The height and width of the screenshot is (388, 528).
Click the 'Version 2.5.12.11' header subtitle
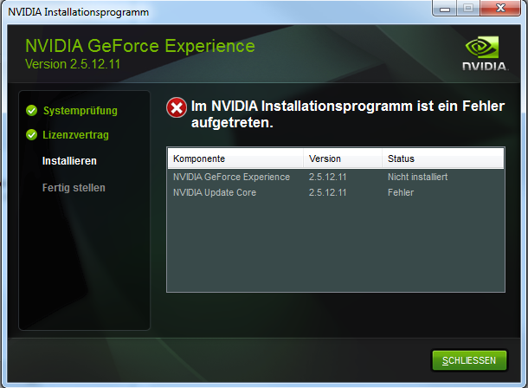73,64
